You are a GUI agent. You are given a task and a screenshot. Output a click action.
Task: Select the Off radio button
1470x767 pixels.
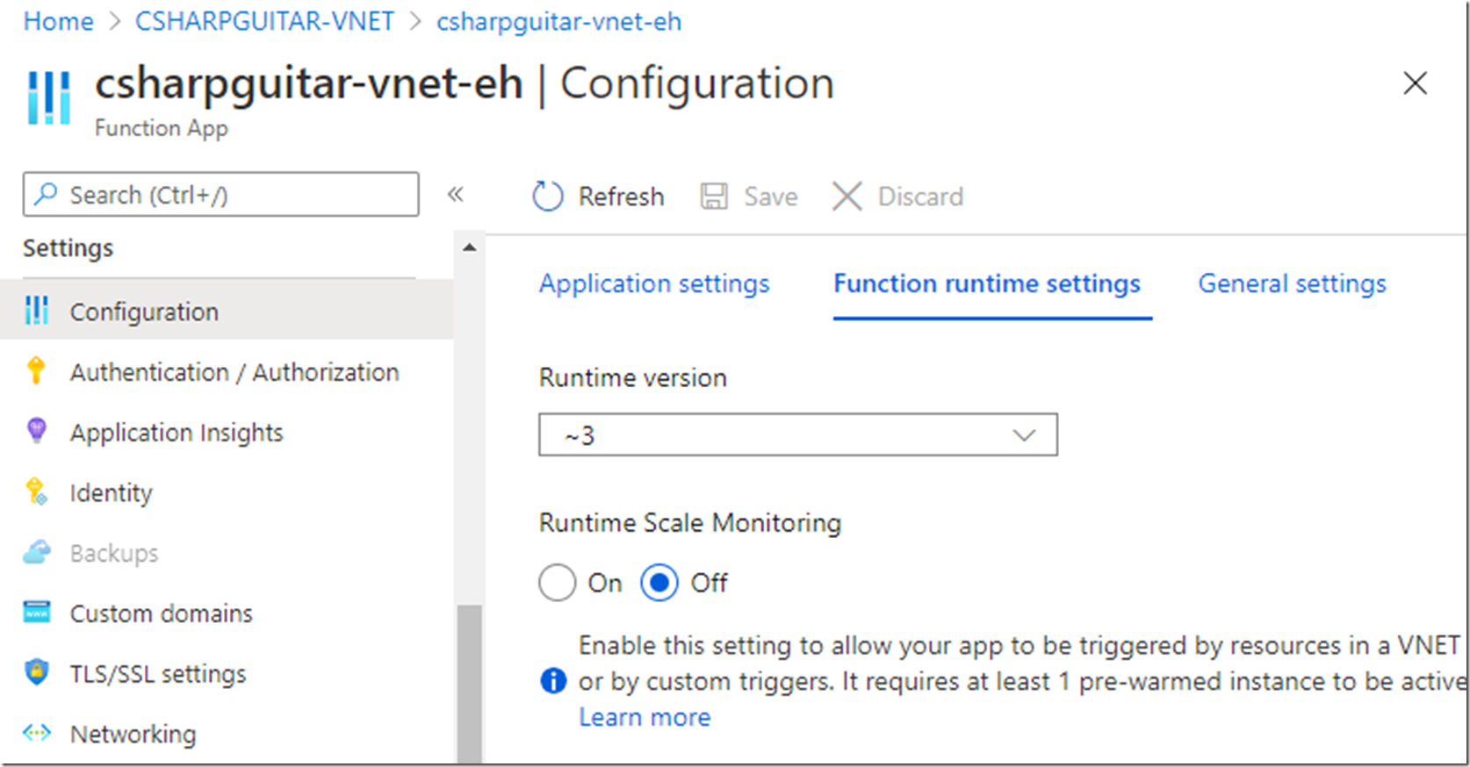pyautogui.click(x=659, y=583)
